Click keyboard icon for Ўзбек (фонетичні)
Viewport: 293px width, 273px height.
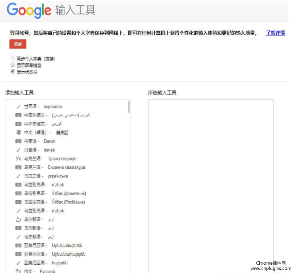[x=18, y=193]
